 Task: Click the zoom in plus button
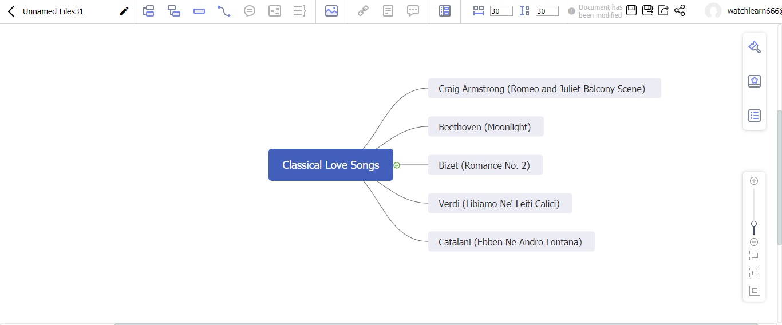click(754, 181)
